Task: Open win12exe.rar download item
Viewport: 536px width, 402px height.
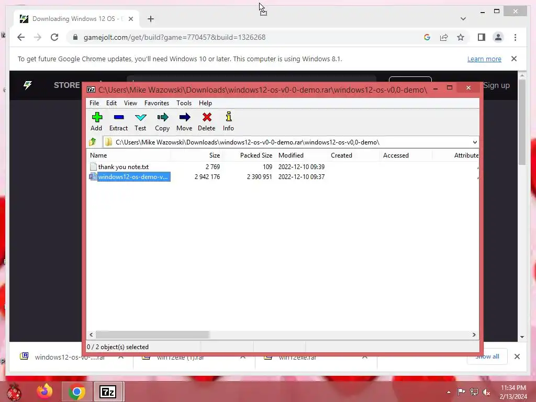Action: 297,357
